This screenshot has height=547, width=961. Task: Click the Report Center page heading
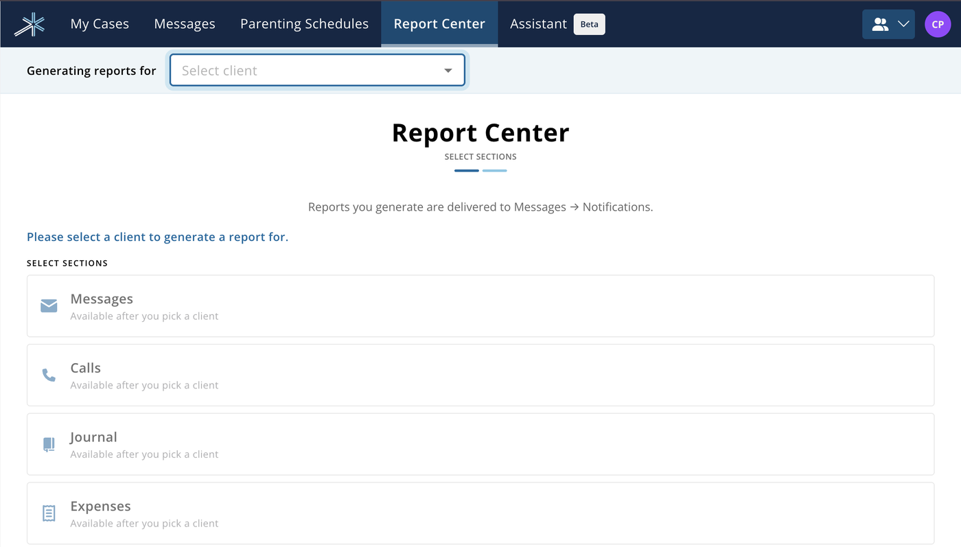point(480,132)
